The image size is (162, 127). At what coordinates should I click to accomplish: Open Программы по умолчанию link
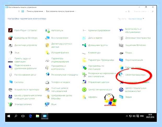96,67
